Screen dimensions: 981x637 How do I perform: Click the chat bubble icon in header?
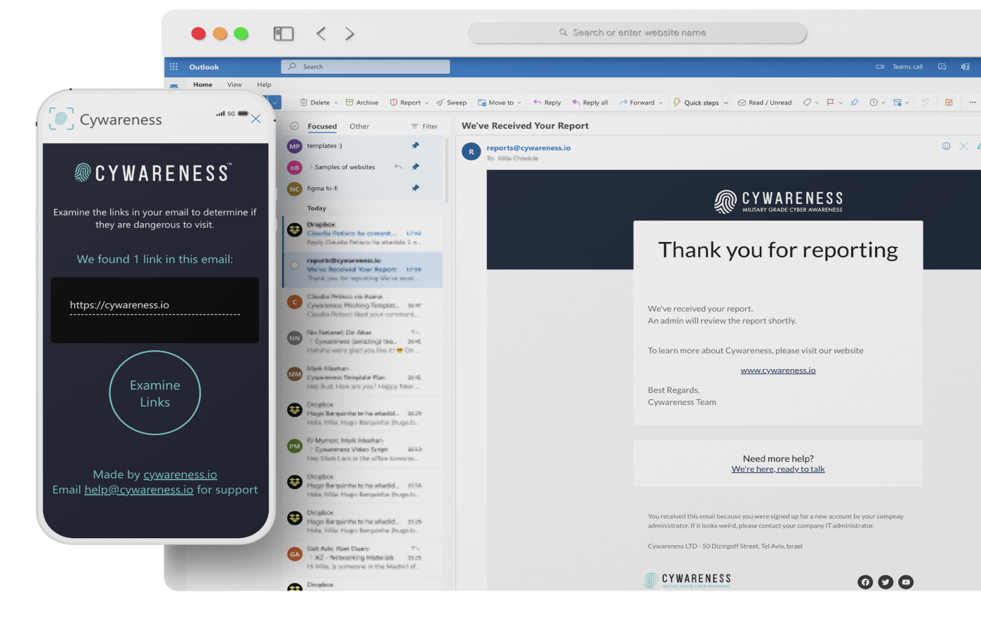942,67
